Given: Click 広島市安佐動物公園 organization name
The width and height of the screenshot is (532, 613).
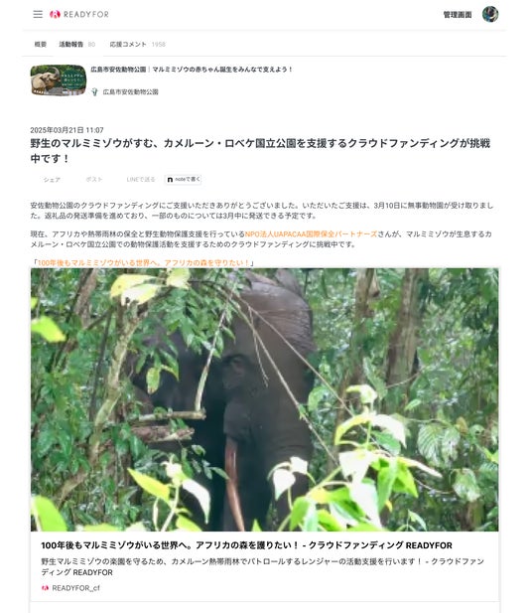Looking at the screenshot, I should [130, 91].
